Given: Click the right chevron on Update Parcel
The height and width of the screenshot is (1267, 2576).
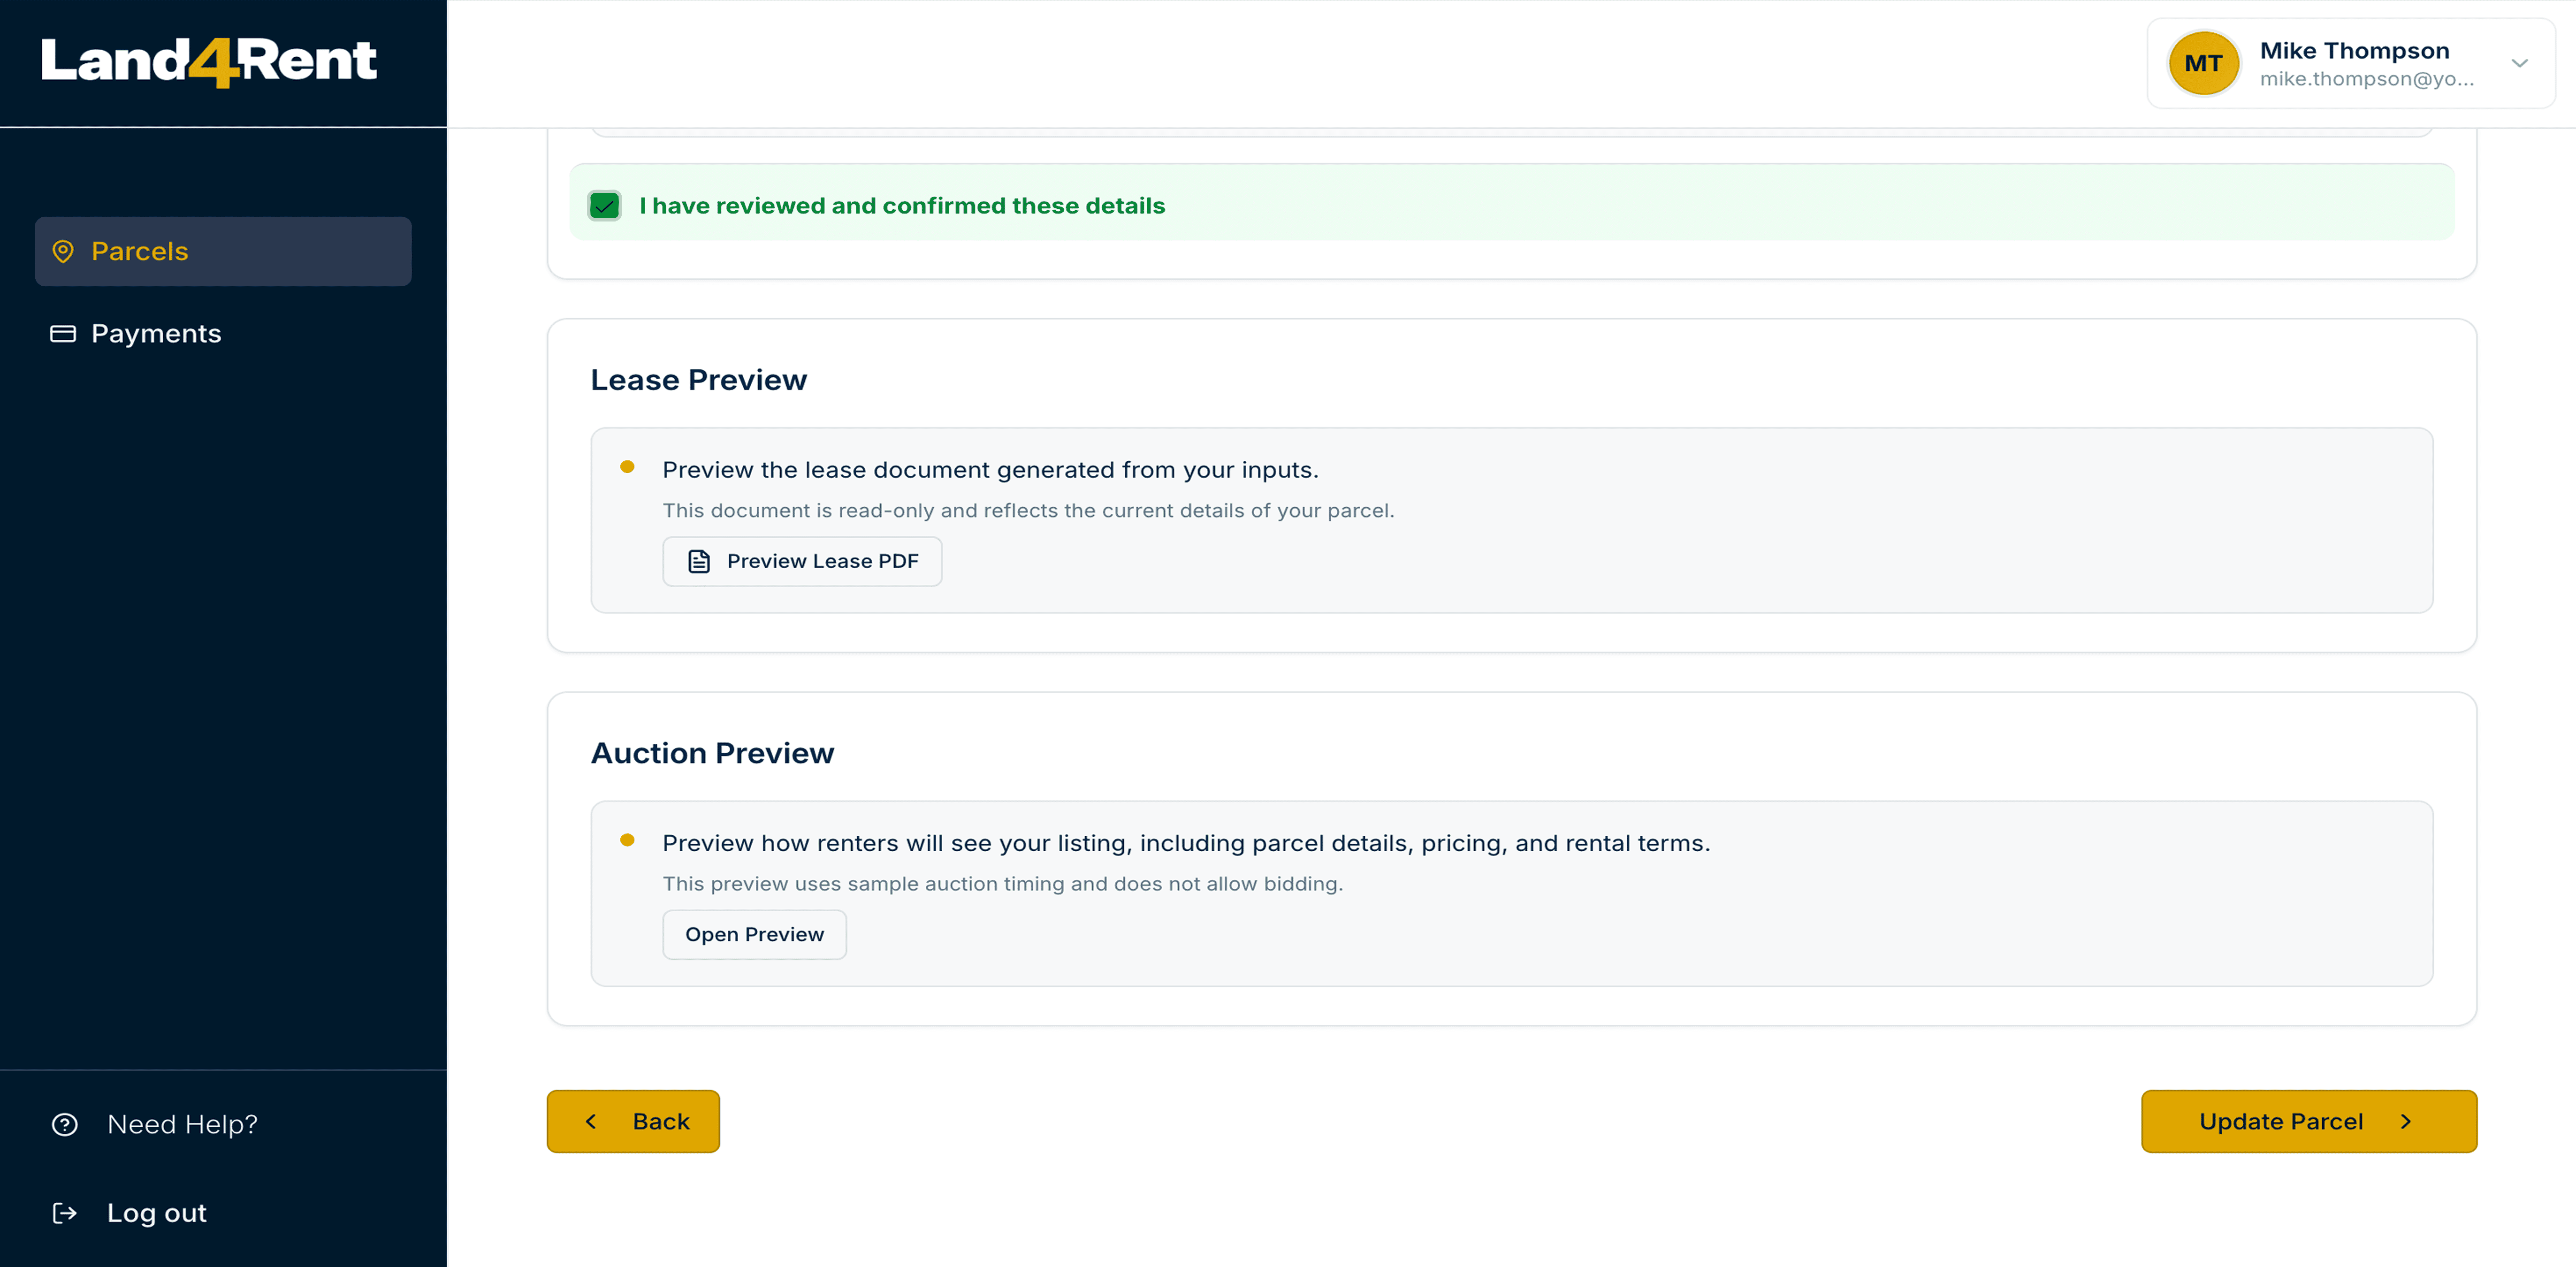Looking at the screenshot, I should coord(2406,1122).
